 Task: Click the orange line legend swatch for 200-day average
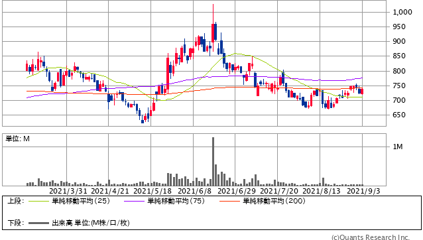(x=229, y=201)
